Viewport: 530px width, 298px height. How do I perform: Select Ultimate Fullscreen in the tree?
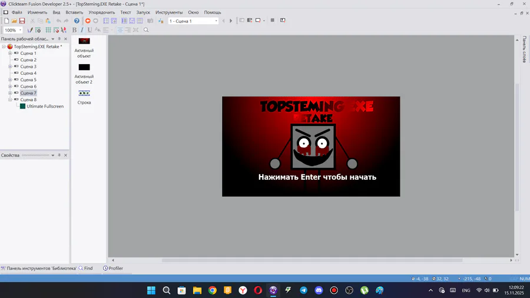point(45,107)
